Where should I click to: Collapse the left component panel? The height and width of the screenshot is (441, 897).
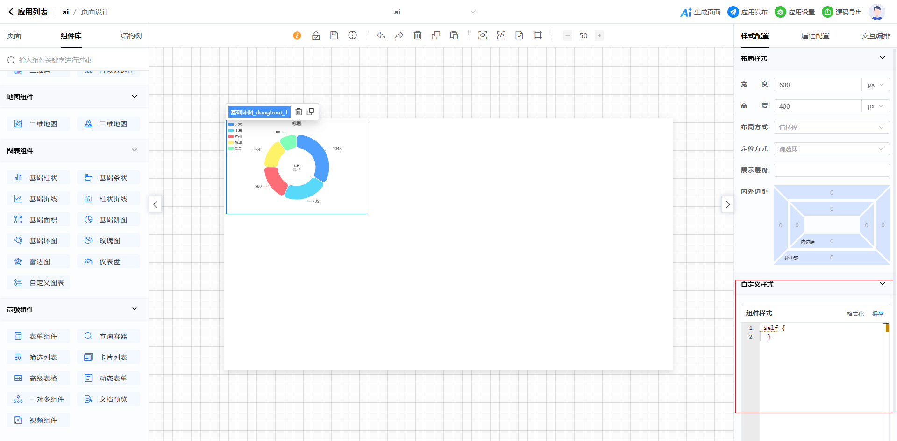[x=155, y=204]
